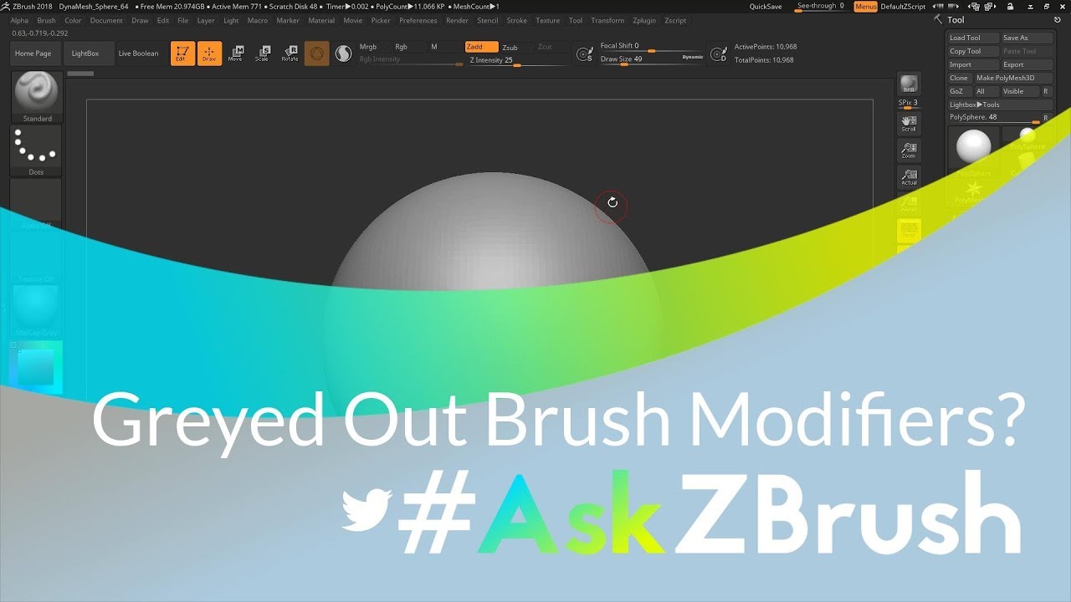The image size is (1071, 602).
Task: Adjust the See-through slider
Action: (x=821, y=7)
